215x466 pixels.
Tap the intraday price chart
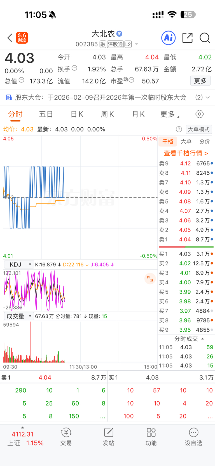[x=80, y=197]
